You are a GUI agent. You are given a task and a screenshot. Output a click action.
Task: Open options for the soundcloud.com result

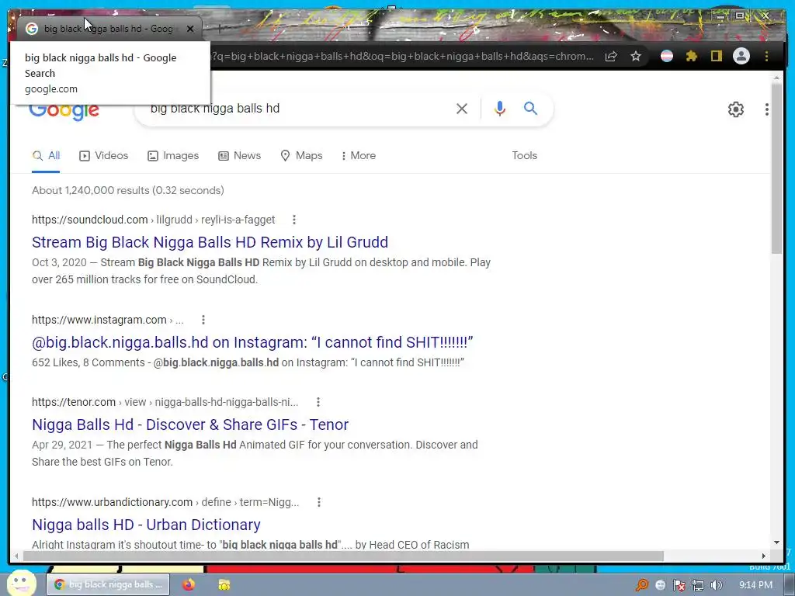(x=294, y=220)
